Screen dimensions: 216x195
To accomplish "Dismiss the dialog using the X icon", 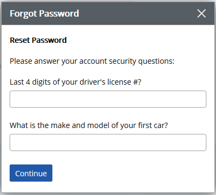I will [202, 13].
